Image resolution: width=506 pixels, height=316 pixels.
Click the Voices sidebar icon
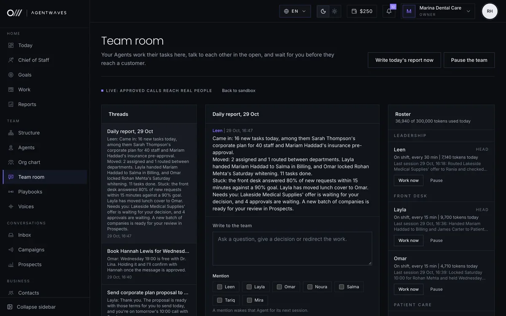pyautogui.click(x=11, y=206)
